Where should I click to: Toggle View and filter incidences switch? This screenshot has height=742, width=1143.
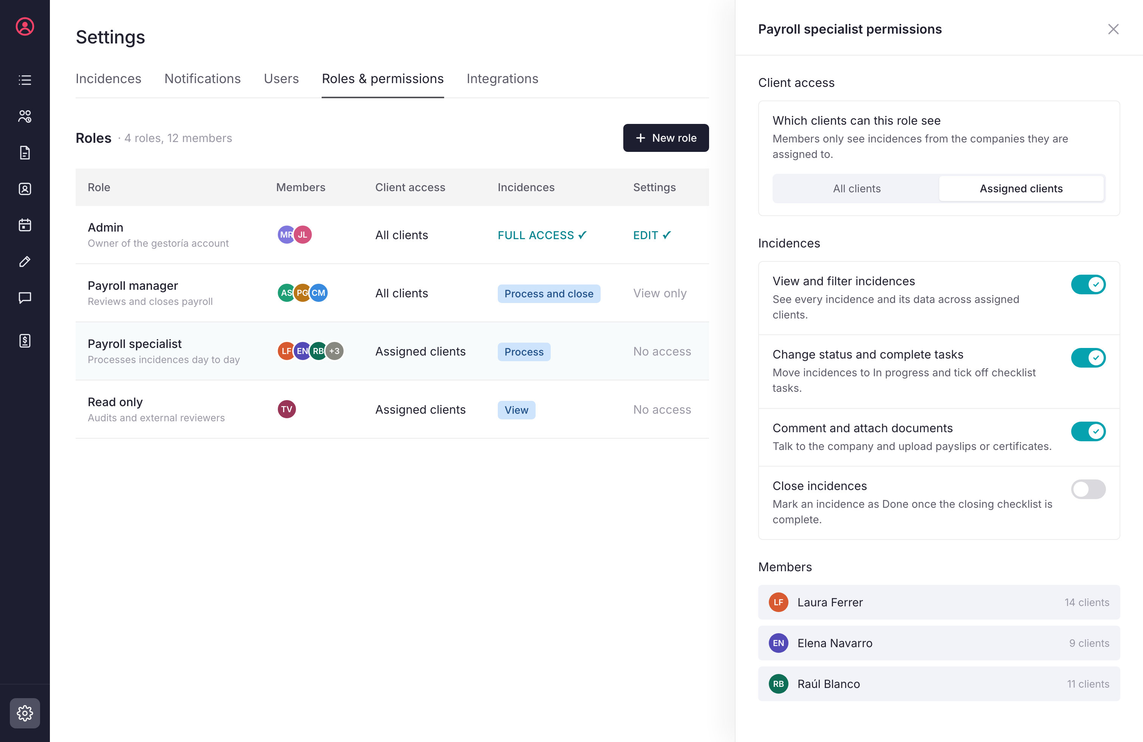(1088, 284)
